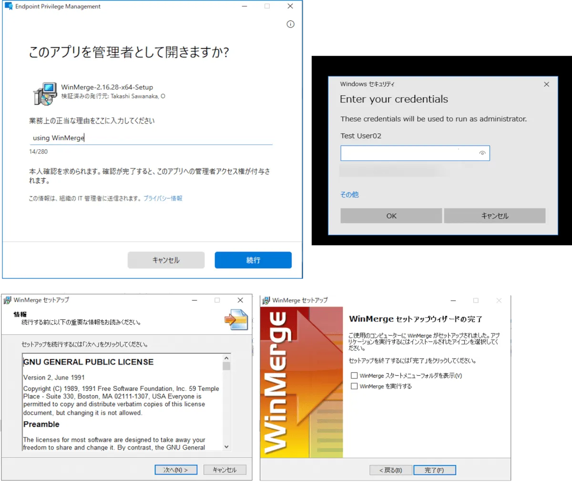572x482 pixels.
Task: Click the WinMerge-2.16.28-x64-Setup file name
Action: click(x=107, y=87)
